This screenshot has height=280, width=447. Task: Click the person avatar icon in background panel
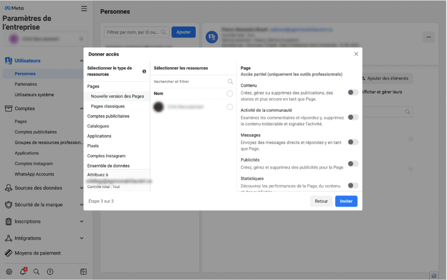pyautogui.click(x=212, y=37)
